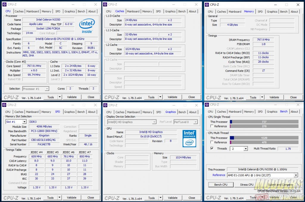Viewport: 305px width, 202px height.
Task: Click Validate in the SPD-tab window
Action: point(71,198)
